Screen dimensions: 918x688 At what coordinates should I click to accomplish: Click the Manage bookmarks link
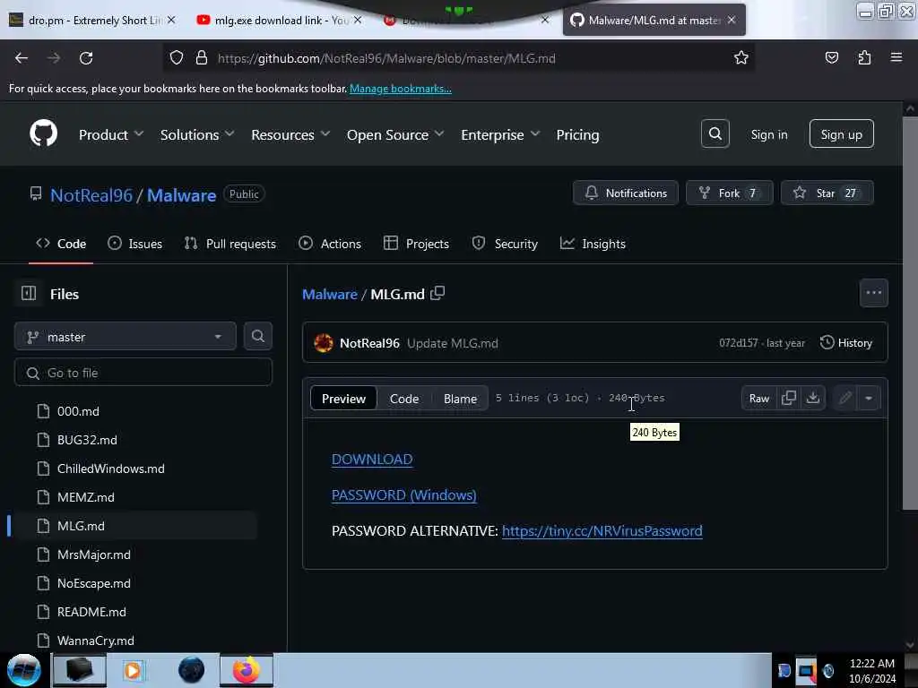(x=401, y=89)
